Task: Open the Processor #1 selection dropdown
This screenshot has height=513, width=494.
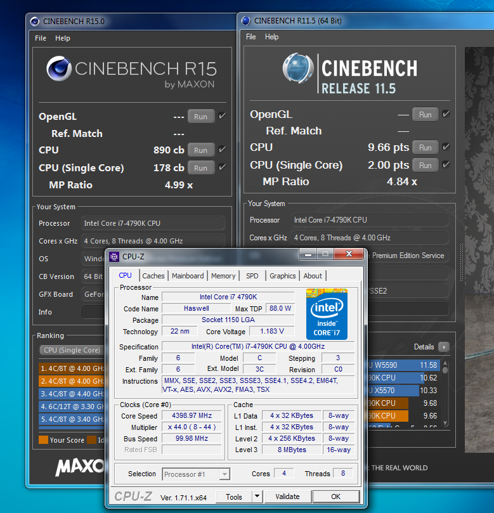Action: [x=197, y=474]
